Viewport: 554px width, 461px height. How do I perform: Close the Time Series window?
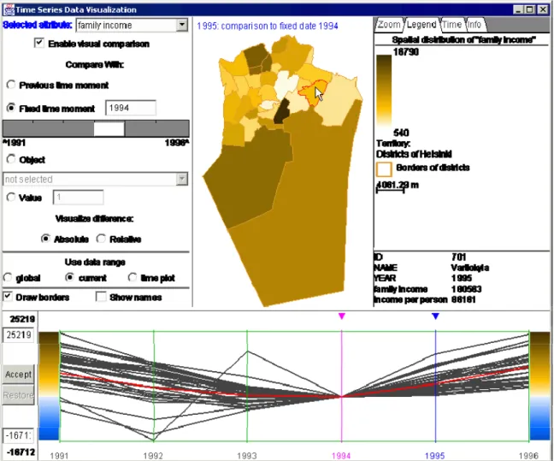coord(542,9)
